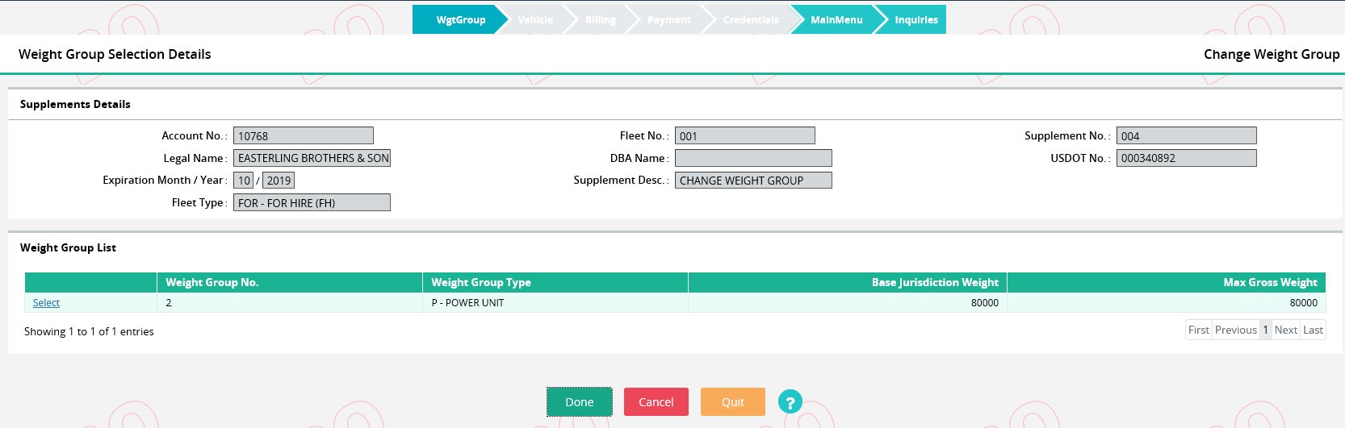Navigate to MainMenu tab
1345x428 pixels.
pyautogui.click(x=836, y=20)
